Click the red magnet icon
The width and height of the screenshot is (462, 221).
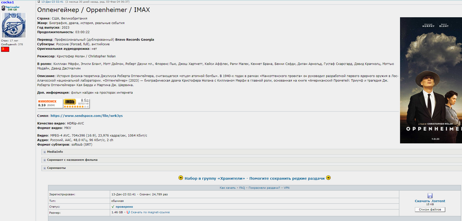tap(128, 212)
